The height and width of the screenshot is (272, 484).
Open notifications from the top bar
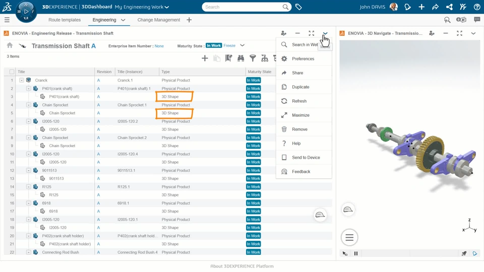(x=407, y=7)
